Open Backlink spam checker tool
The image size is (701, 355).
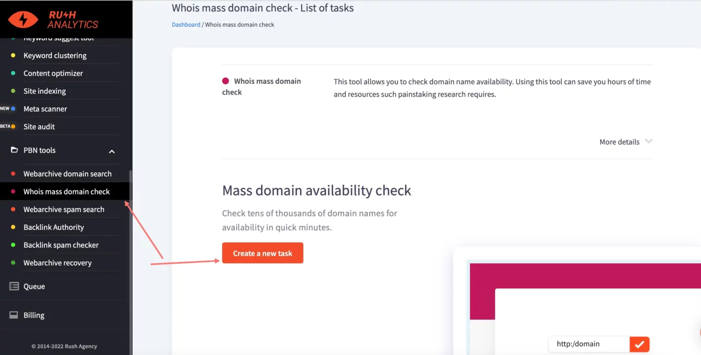pos(61,245)
